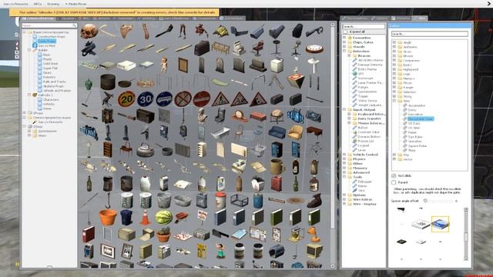The width and height of the screenshot is (493, 277).
Task: Expand the Favourites folder in Wire tools
Action: pyautogui.click(x=344, y=38)
